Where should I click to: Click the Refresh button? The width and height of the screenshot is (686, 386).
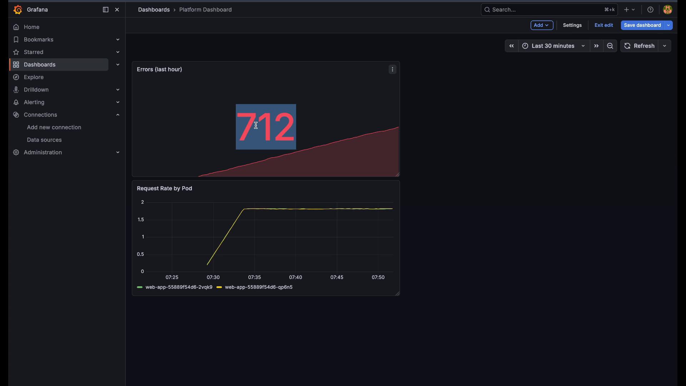(639, 46)
